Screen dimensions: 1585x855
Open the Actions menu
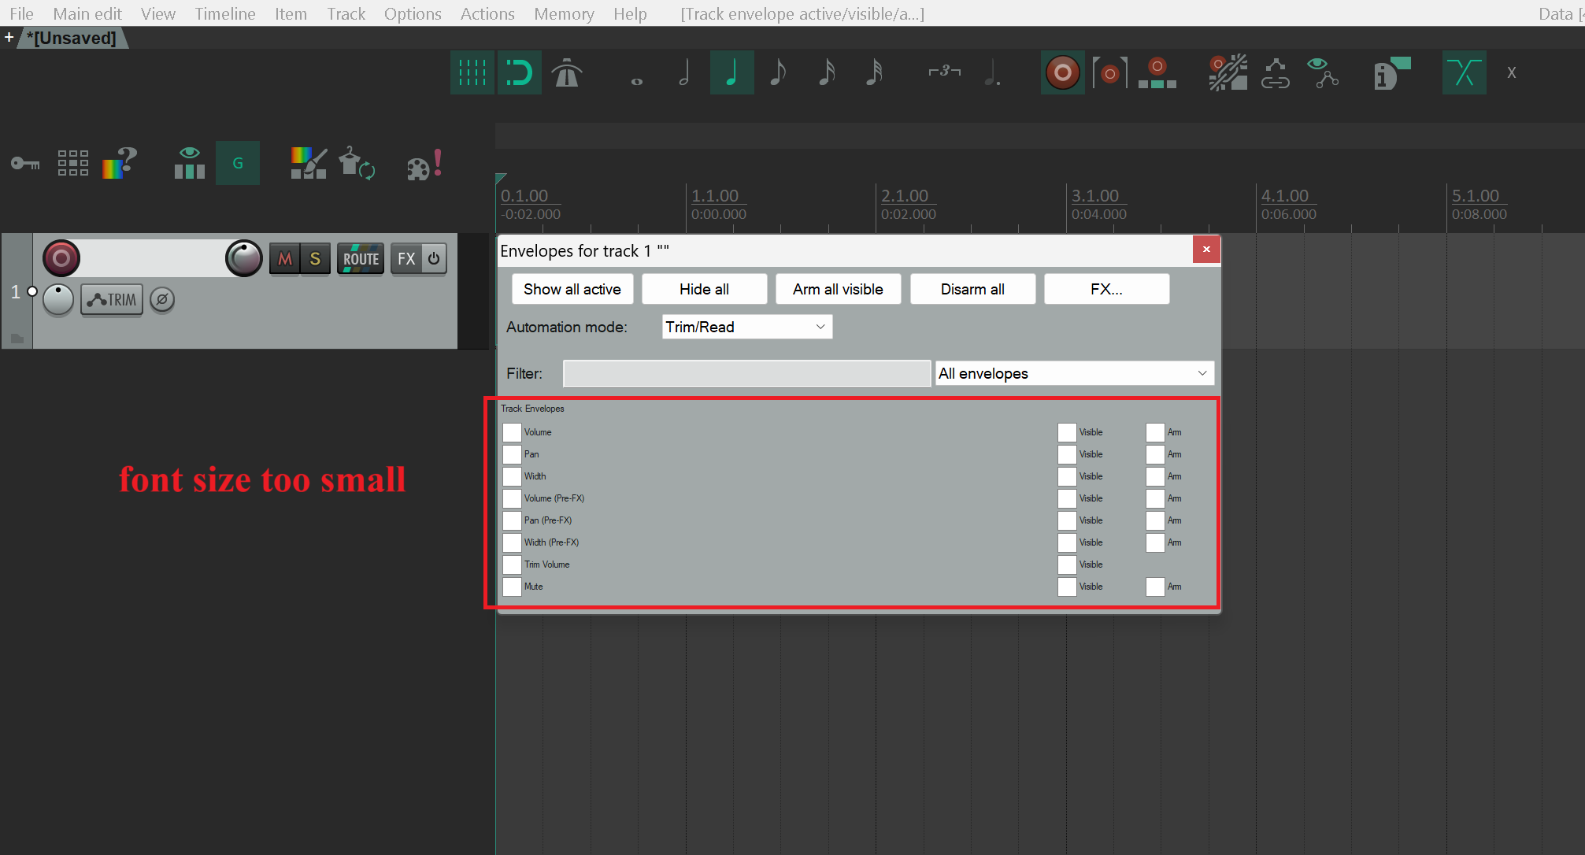pos(487,13)
